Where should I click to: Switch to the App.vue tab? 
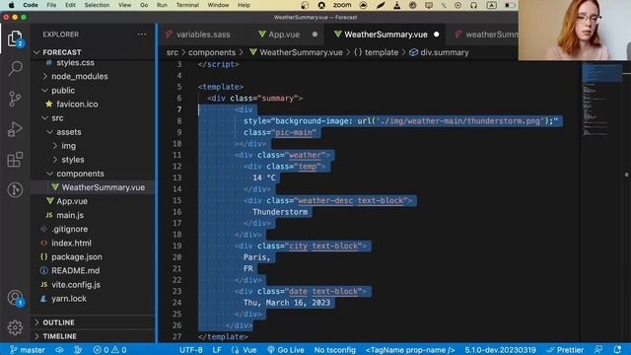(284, 35)
